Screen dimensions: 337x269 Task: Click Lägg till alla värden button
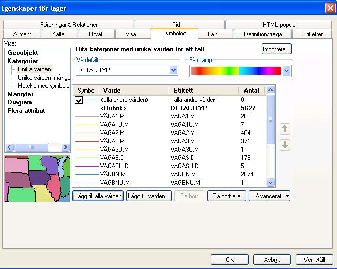(98, 196)
